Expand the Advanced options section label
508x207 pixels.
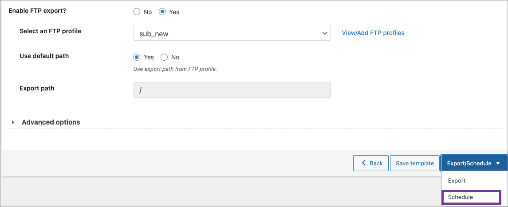(x=51, y=122)
